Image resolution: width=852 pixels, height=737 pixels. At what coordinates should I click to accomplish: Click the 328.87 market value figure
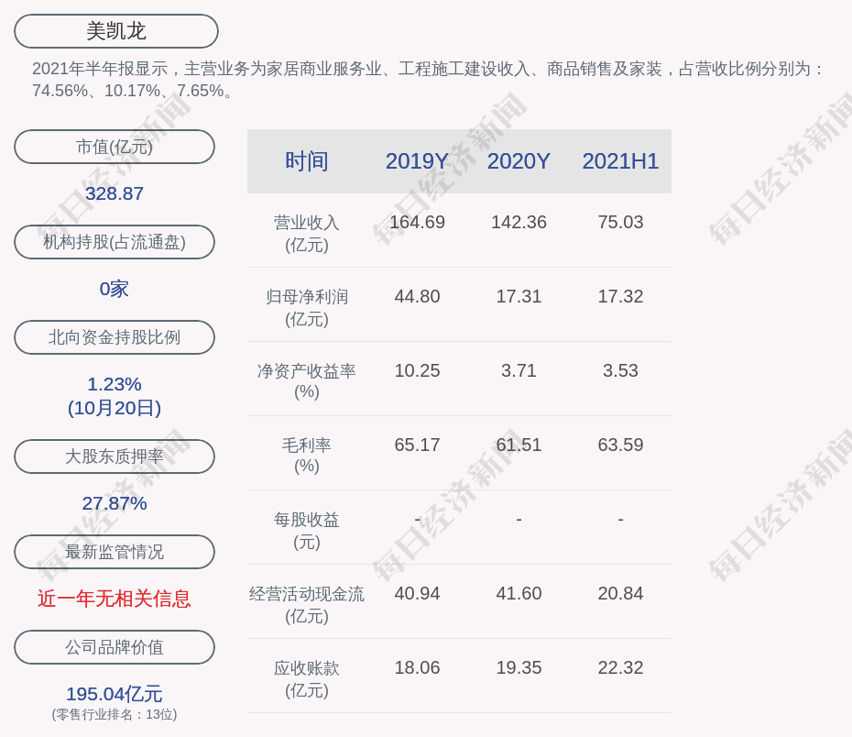(115, 193)
